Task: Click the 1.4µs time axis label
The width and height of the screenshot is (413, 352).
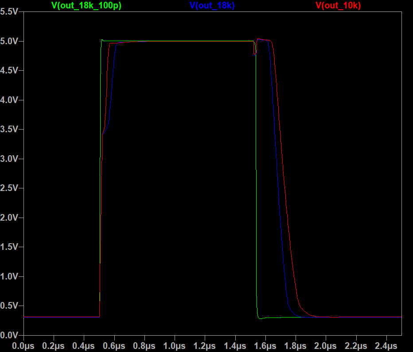Action: pyautogui.click(x=235, y=346)
